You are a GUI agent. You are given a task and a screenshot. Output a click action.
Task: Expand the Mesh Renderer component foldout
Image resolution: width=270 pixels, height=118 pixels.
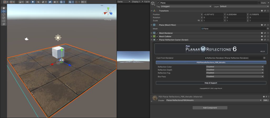152,33
